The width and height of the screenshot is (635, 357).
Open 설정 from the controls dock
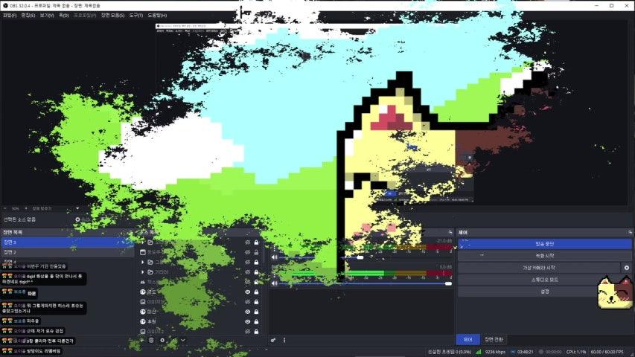[545, 292]
